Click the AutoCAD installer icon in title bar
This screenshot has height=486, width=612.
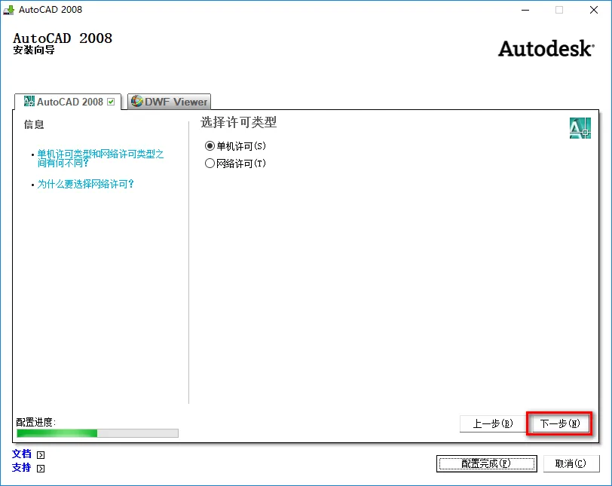click(x=8, y=10)
